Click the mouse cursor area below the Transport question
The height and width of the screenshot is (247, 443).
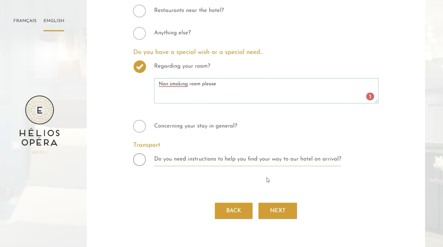267,180
